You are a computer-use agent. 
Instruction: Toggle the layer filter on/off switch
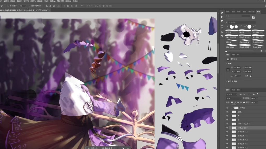(257, 94)
